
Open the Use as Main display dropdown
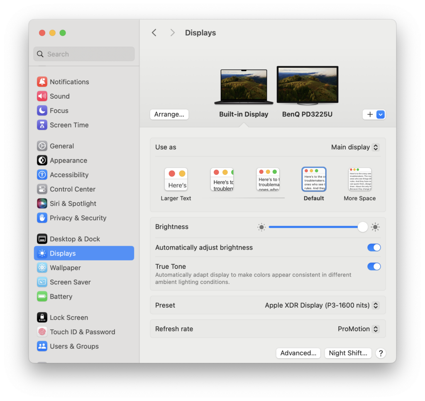click(x=355, y=147)
